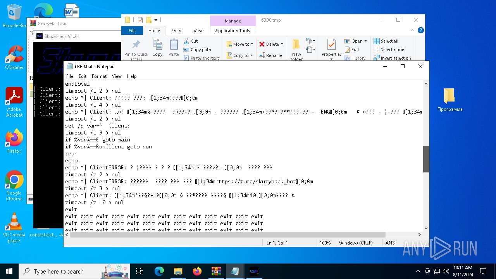
Task: Open Notepad Help menu
Action: [x=132, y=76]
